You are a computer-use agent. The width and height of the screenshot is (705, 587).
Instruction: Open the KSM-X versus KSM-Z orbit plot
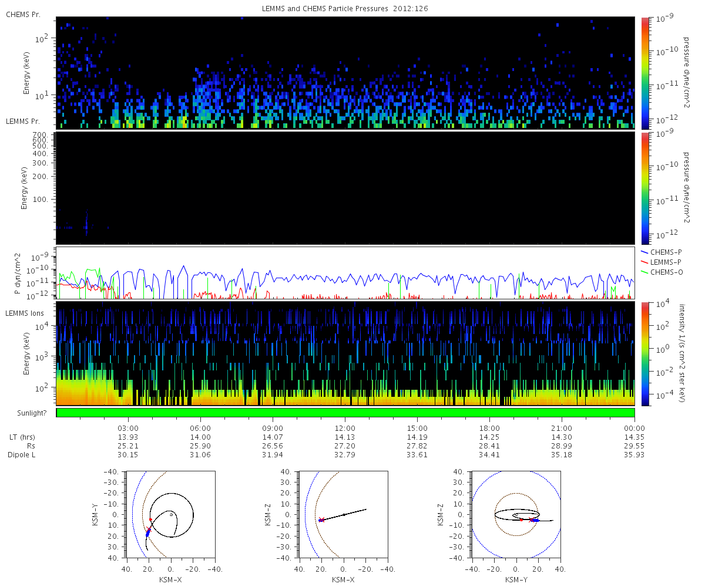344,514
